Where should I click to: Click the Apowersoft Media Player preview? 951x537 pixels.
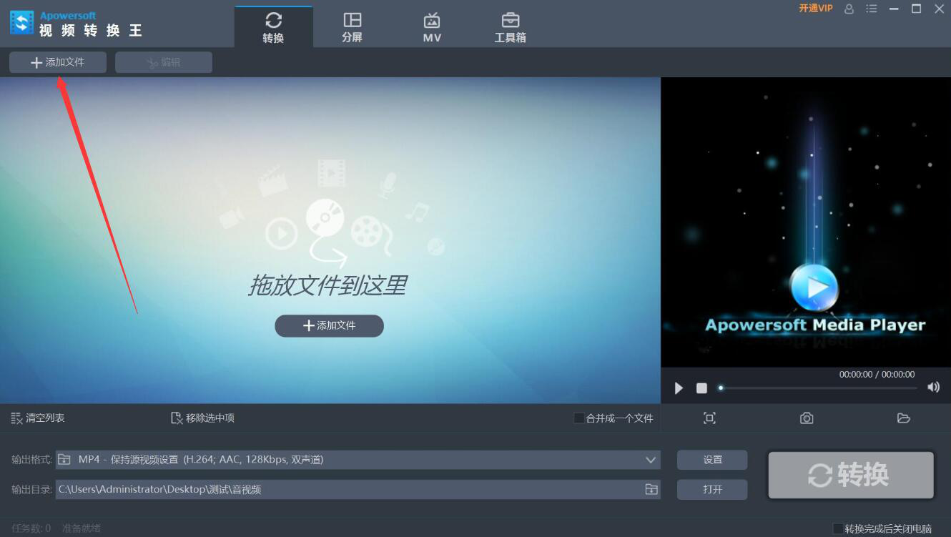tap(806, 222)
